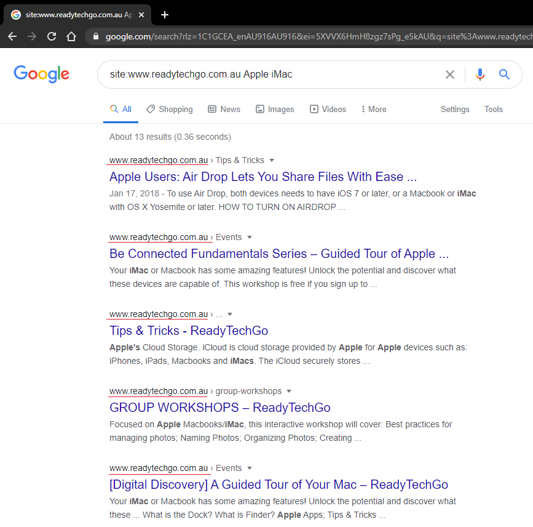Click the readytechgo URL above GROUP WORKSHOPS
This screenshot has height=527, width=533.
coord(159,391)
